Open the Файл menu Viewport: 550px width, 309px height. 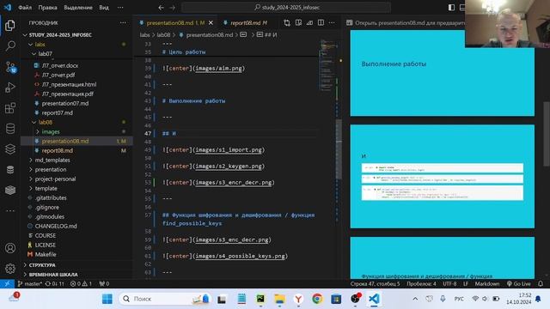(25, 8)
